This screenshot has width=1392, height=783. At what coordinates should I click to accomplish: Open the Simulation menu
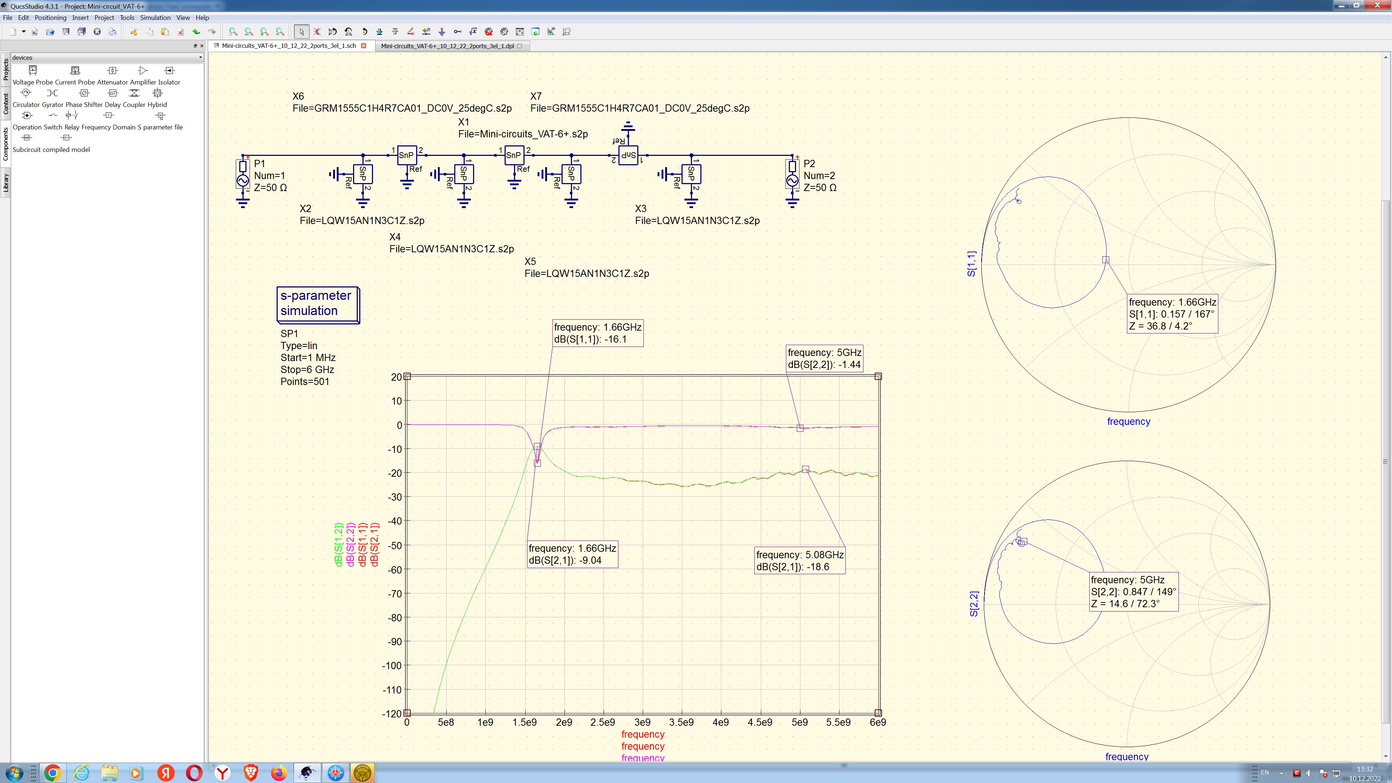(x=155, y=17)
